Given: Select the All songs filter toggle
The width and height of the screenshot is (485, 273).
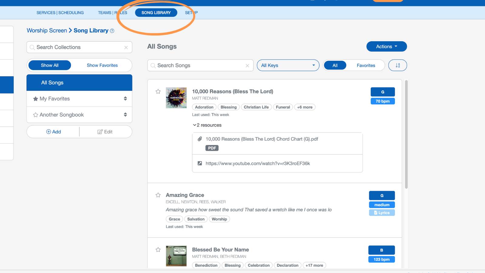Looking at the screenshot, I should [x=335, y=65].
